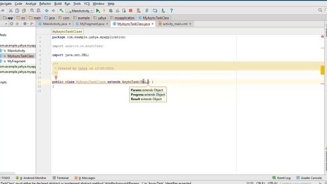Click the Find magnifier icon

pos(32,11)
